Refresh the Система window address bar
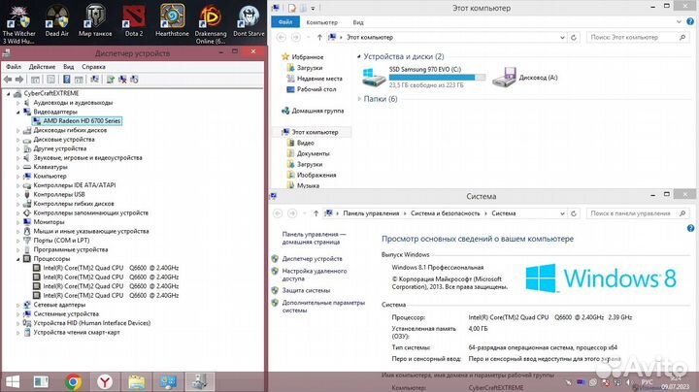 click(x=574, y=213)
